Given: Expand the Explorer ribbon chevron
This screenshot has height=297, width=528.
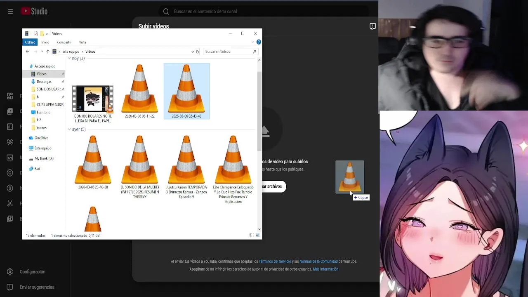Looking at the screenshot, I should click(x=252, y=42).
